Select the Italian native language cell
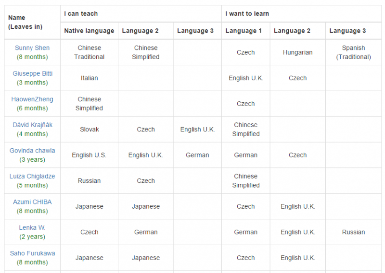The image size is (385, 273). 89,78
